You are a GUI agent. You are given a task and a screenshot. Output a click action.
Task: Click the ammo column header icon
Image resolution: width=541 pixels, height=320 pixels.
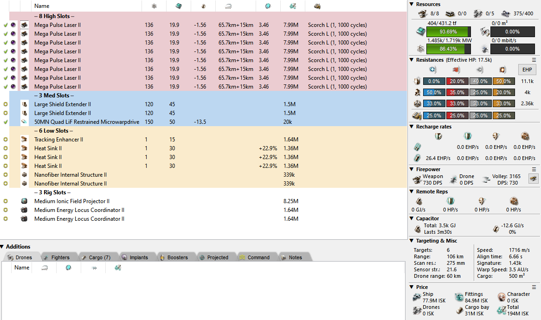click(317, 6)
